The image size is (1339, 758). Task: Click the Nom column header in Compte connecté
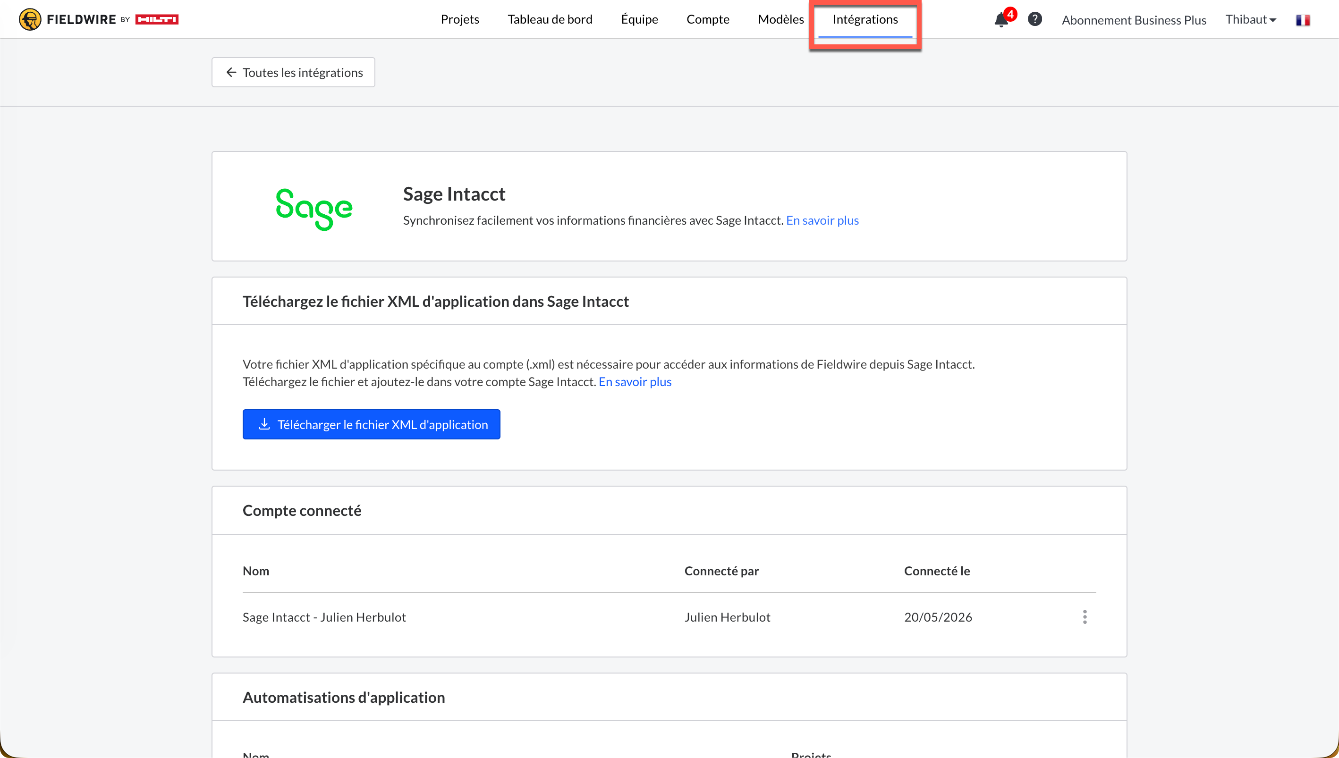[x=255, y=571]
